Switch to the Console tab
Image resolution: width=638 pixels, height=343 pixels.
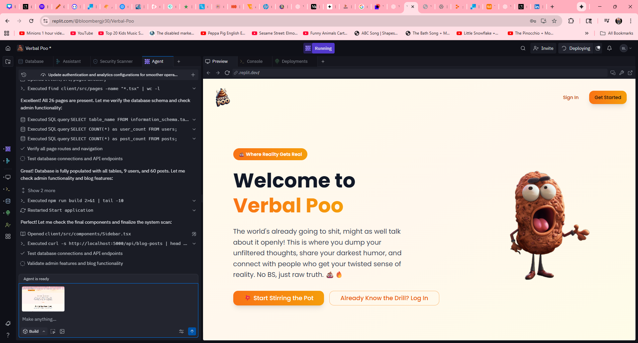254,61
